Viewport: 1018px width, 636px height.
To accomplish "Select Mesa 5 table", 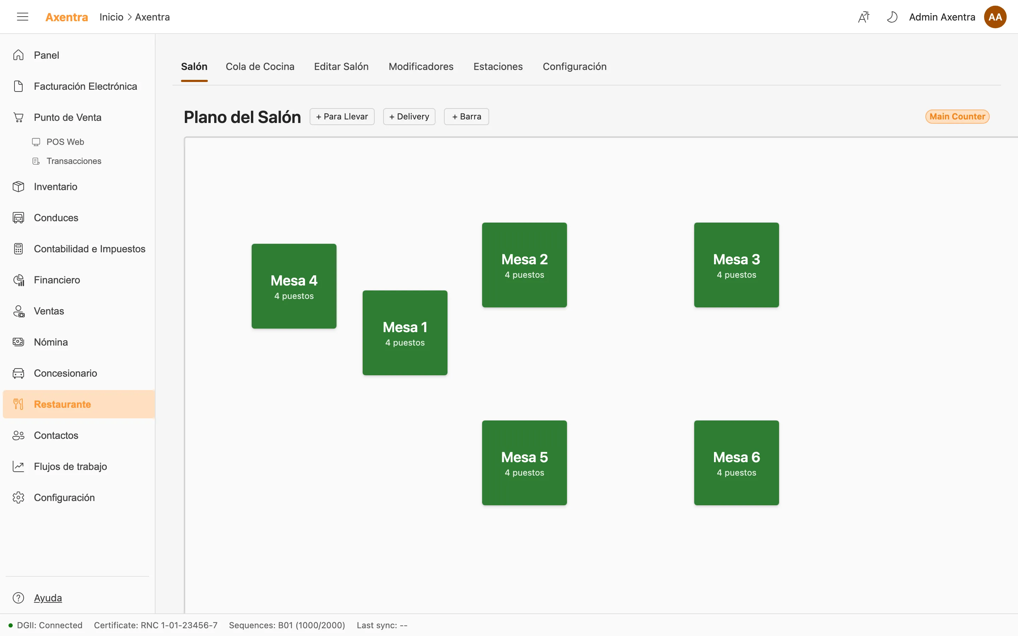I will (524, 463).
